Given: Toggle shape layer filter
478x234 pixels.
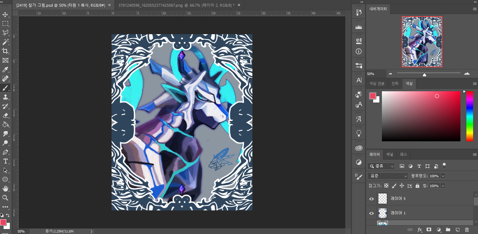Looking at the screenshot, I should [x=427, y=166].
